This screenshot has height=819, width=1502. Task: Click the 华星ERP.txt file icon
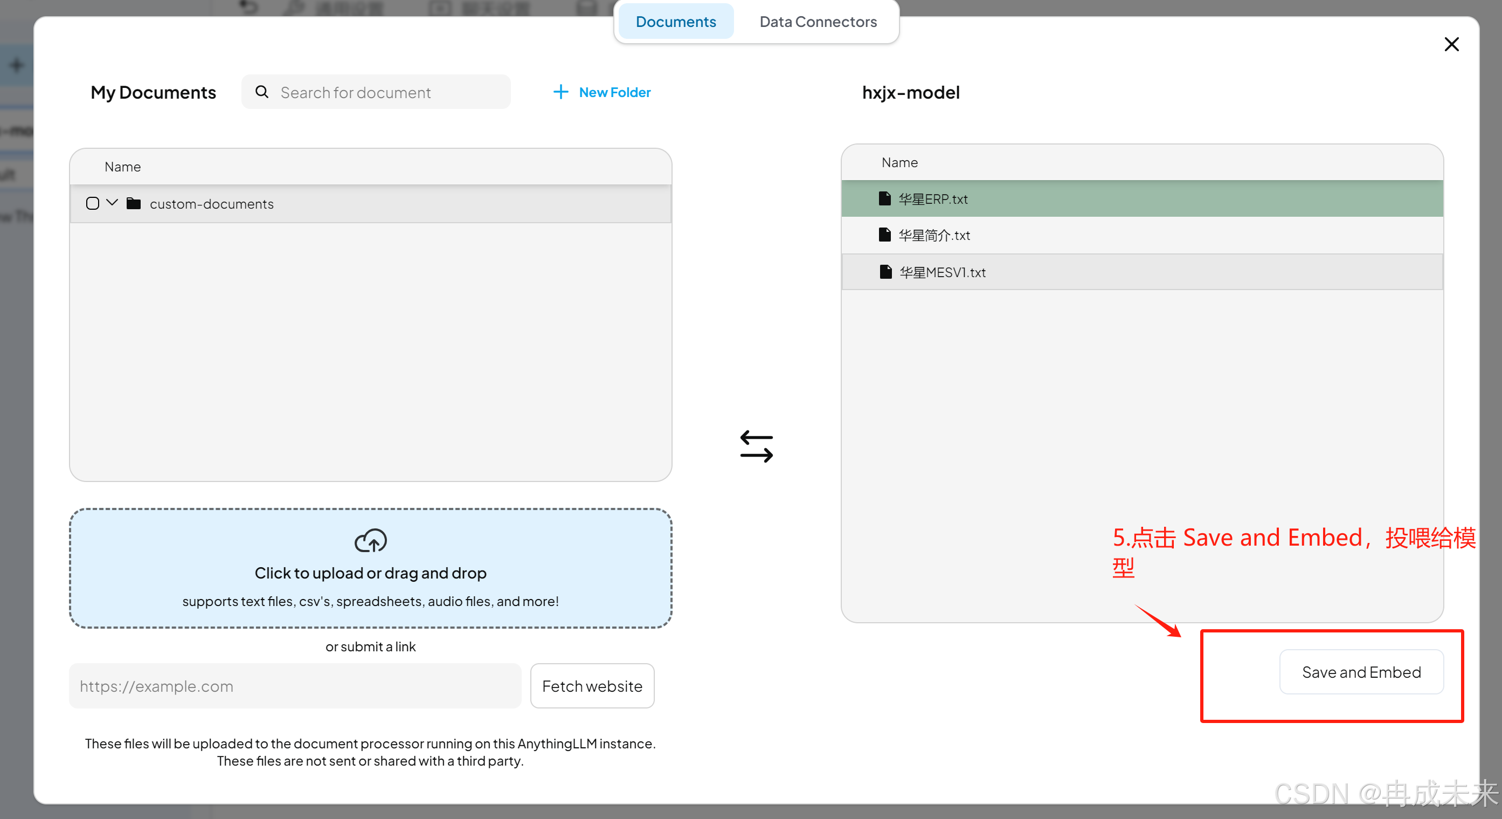[884, 198]
